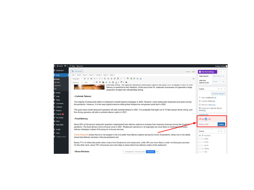This screenshot has width=254, height=190.
Task: Collapse the Divi Post Settings panel
Action: pos(224,72)
